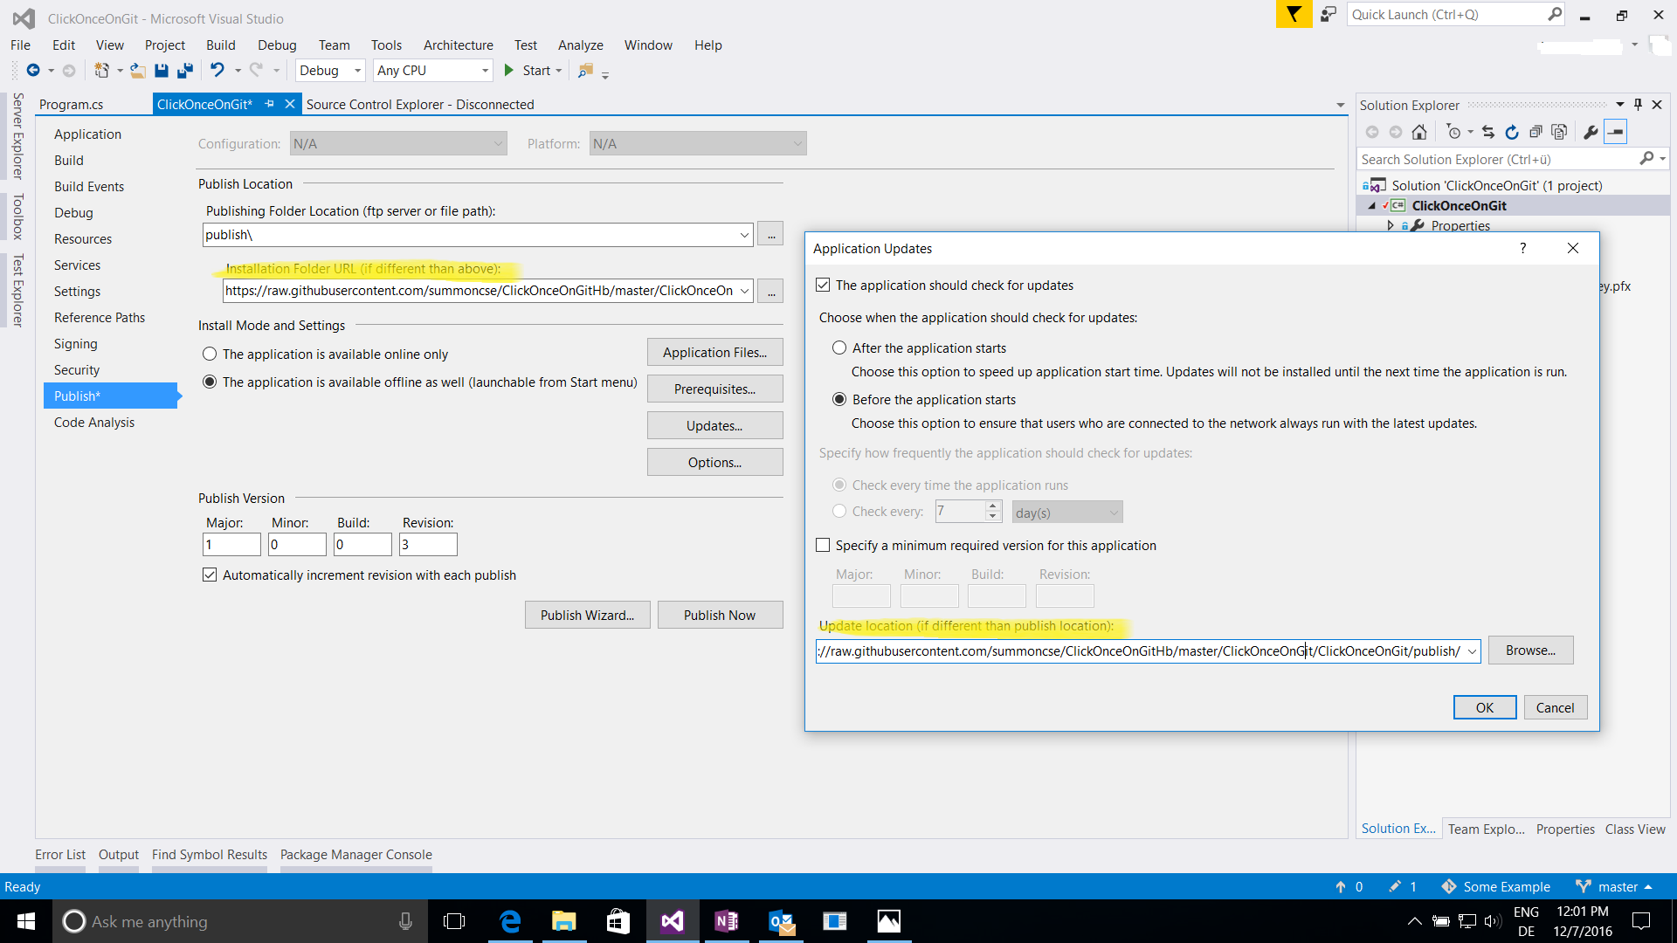The height and width of the screenshot is (943, 1677).
Task: Expand the Properties node in Solution Explorer
Action: point(1391,225)
